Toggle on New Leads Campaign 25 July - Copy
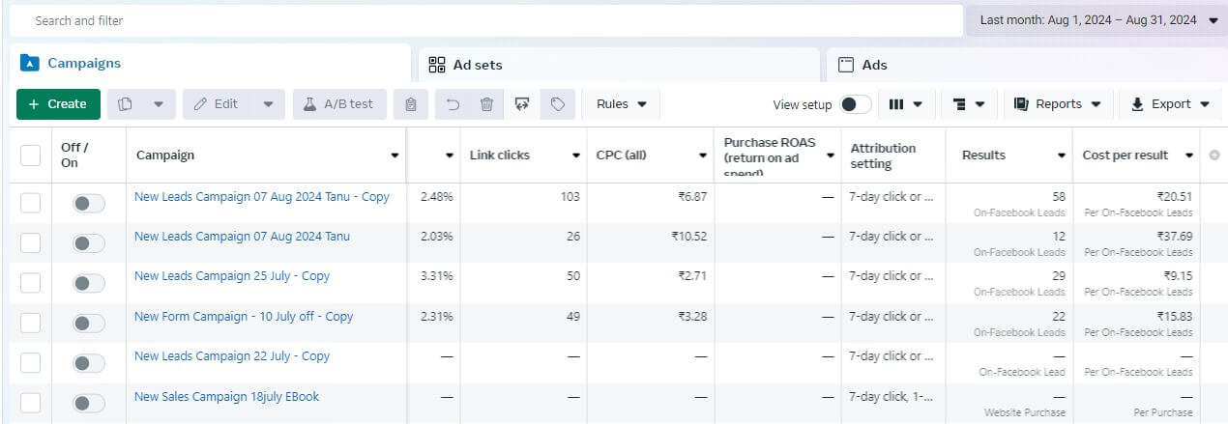 point(89,283)
